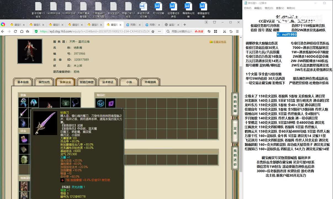Open the browser hamburger main menu
This screenshot has width=333, height=199.
[237, 32]
